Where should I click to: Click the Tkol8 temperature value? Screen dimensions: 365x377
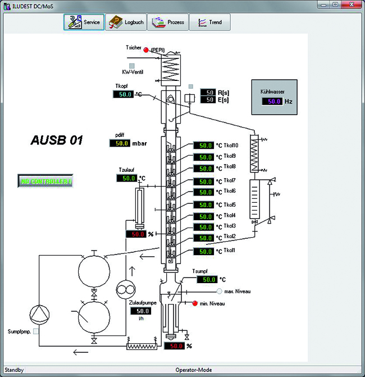[204, 169]
